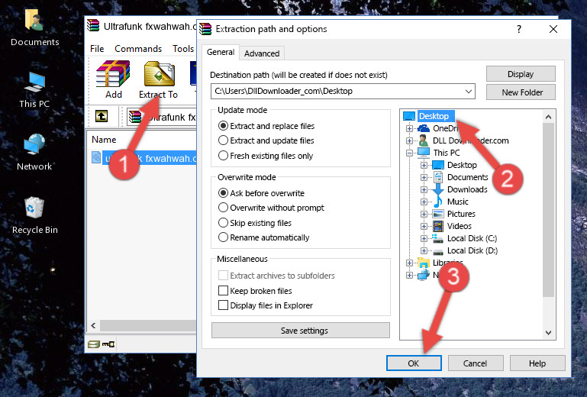The width and height of the screenshot is (587, 397).
Task: Select Skip existing files option
Action: (223, 222)
